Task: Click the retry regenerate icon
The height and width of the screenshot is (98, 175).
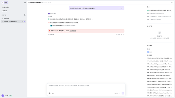Action: click(x=124, y=35)
